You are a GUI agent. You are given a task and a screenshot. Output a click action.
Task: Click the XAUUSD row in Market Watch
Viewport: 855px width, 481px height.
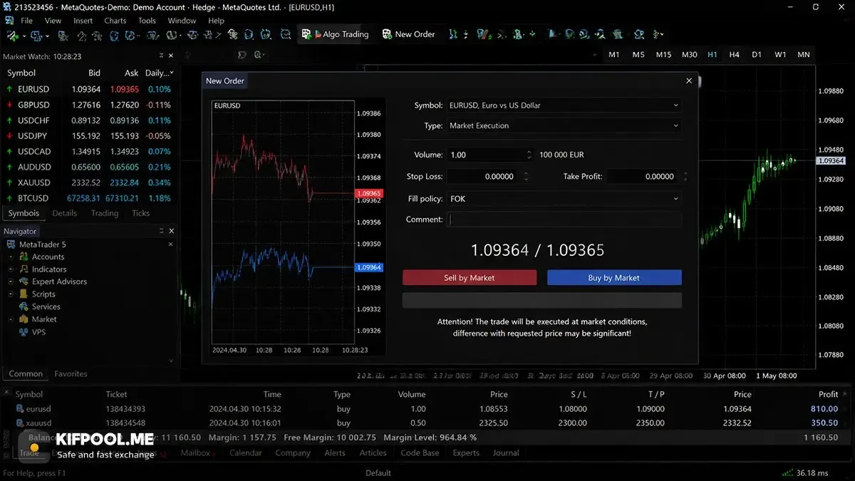coord(89,182)
